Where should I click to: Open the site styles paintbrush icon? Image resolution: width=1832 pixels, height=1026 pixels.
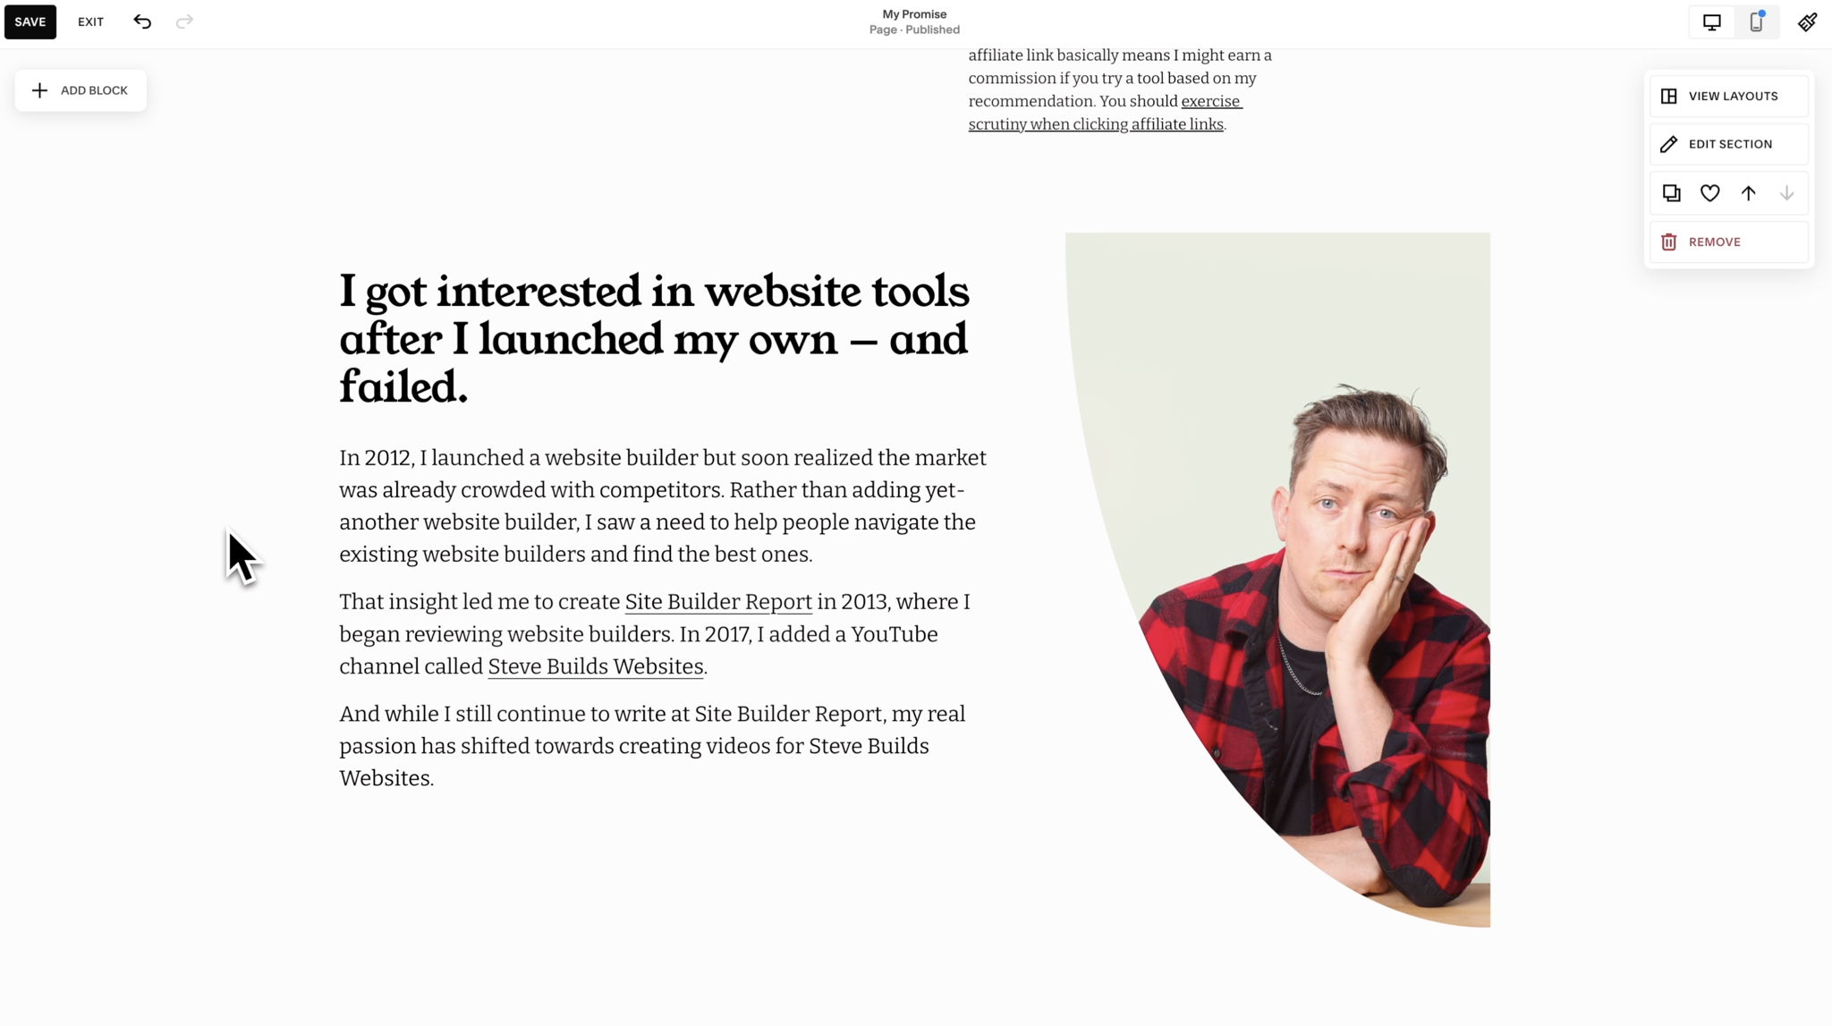(x=1808, y=22)
